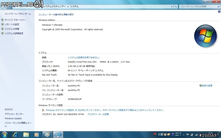Click the 2.00 GB RAM value
The height and width of the screenshot is (138, 221).
coord(81,66)
